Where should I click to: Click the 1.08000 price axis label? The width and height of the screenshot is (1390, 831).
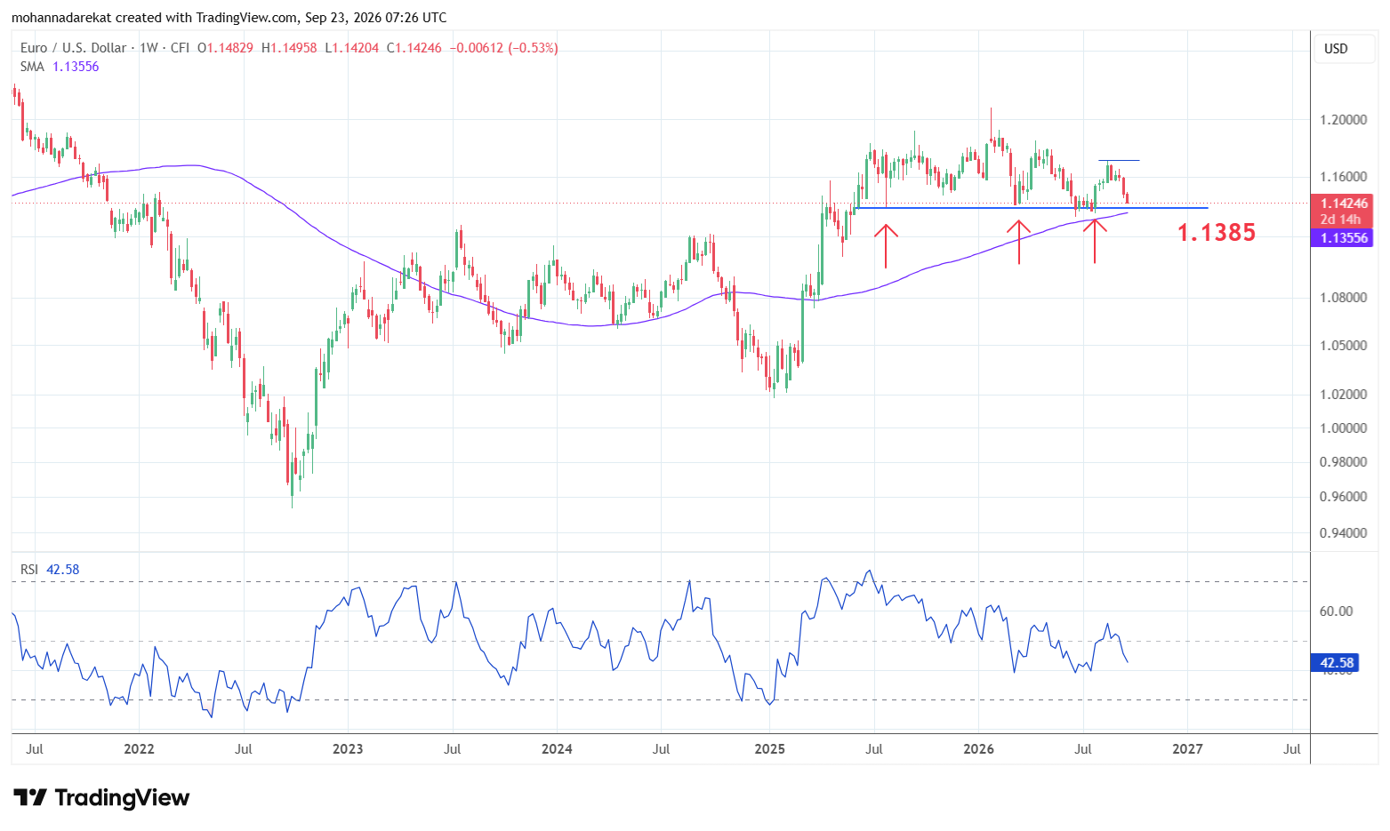(x=1343, y=298)
